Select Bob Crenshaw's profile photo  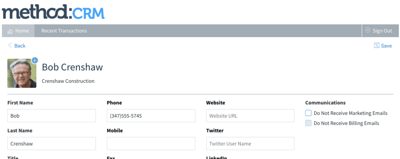[22, 73]
